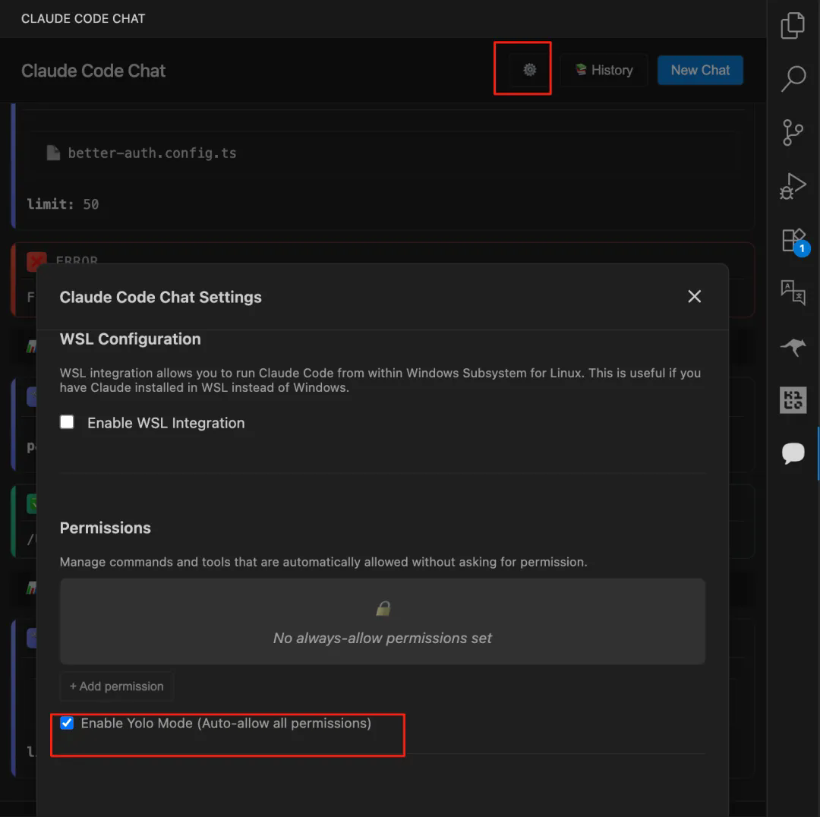Screen dimensions: 820x817
Task: Open Source Control branch icon
Action: pos(793,132)
